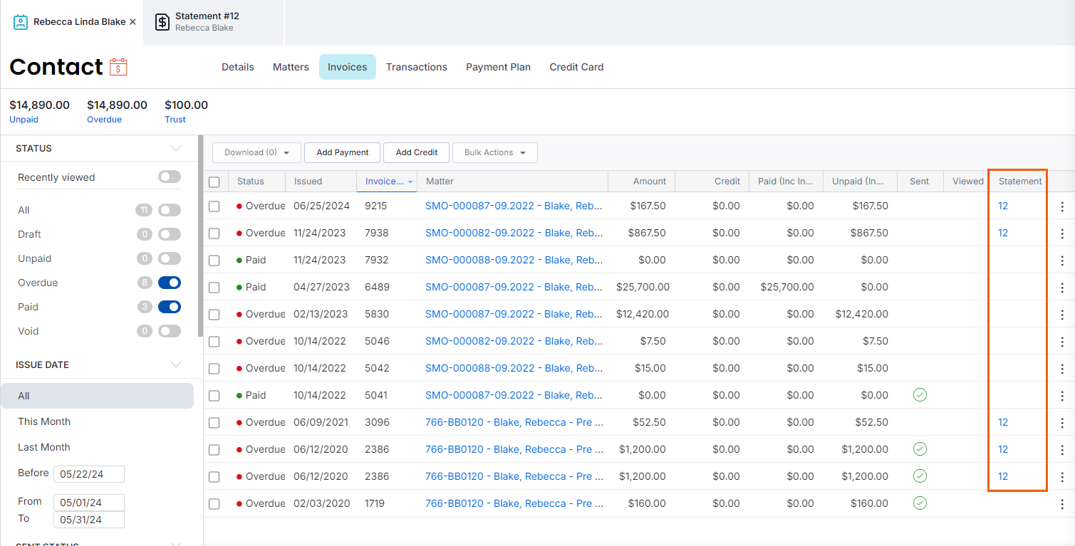
Task: Open row menu for invoice 3096
Action: tap(1062, 423)
